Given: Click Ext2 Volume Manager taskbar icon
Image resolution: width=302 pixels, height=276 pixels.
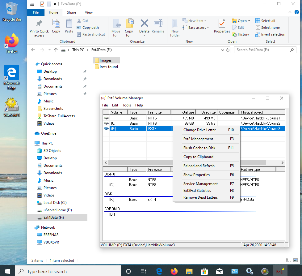Looking at the screenshot, I should (280, 271).
